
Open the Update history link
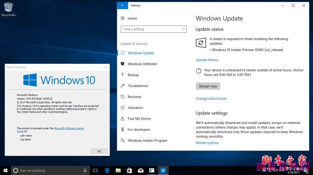tap(207, 60)
